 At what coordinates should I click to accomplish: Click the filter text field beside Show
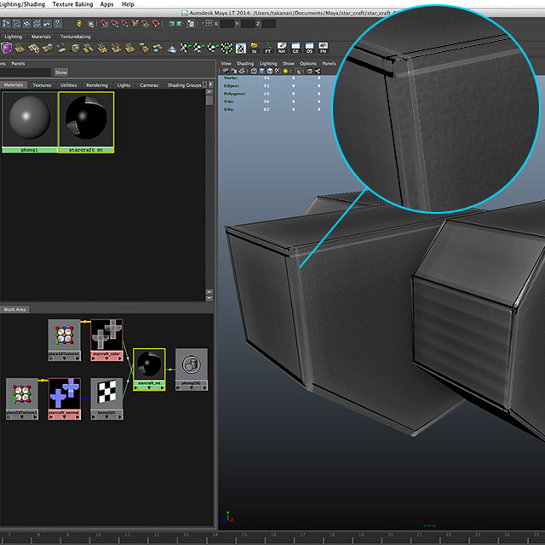coord(26,72)
